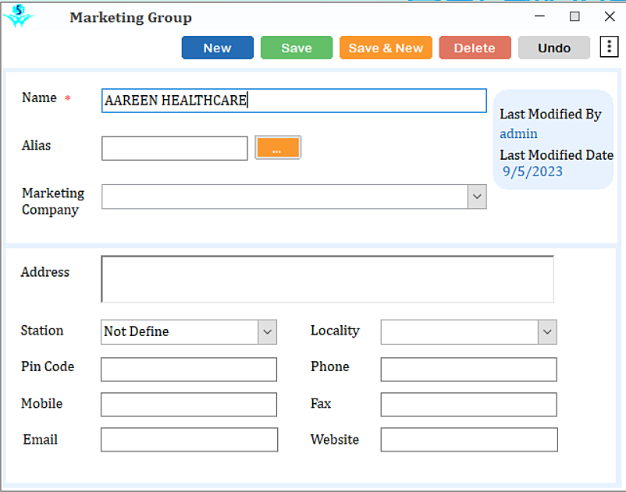This screenshot has width=626, height=492.
Task: Focus the Mobile number field
Action: pyautogui.click(x=189, y=405)
